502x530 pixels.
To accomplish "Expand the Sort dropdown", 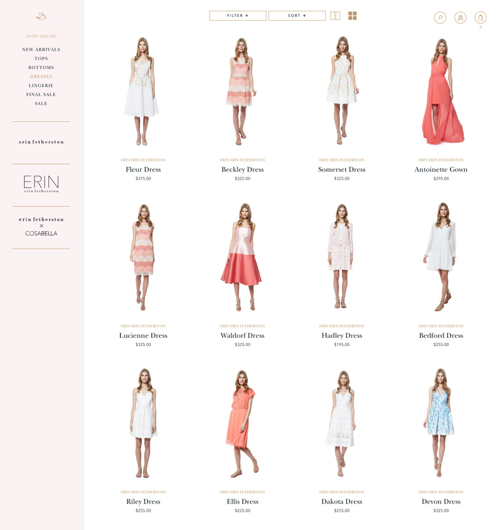I will pyautogui.click(x=297, y=16).
